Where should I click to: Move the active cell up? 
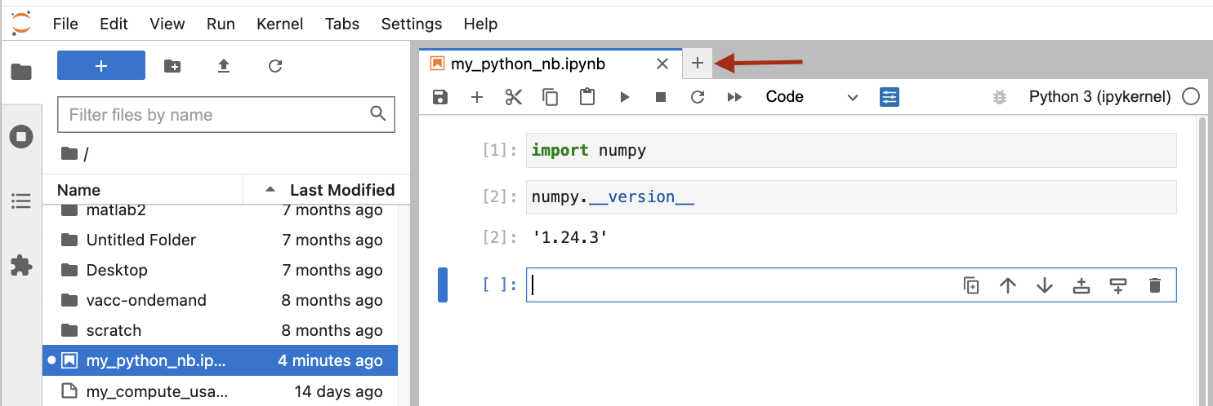(x=1008, y=285)
